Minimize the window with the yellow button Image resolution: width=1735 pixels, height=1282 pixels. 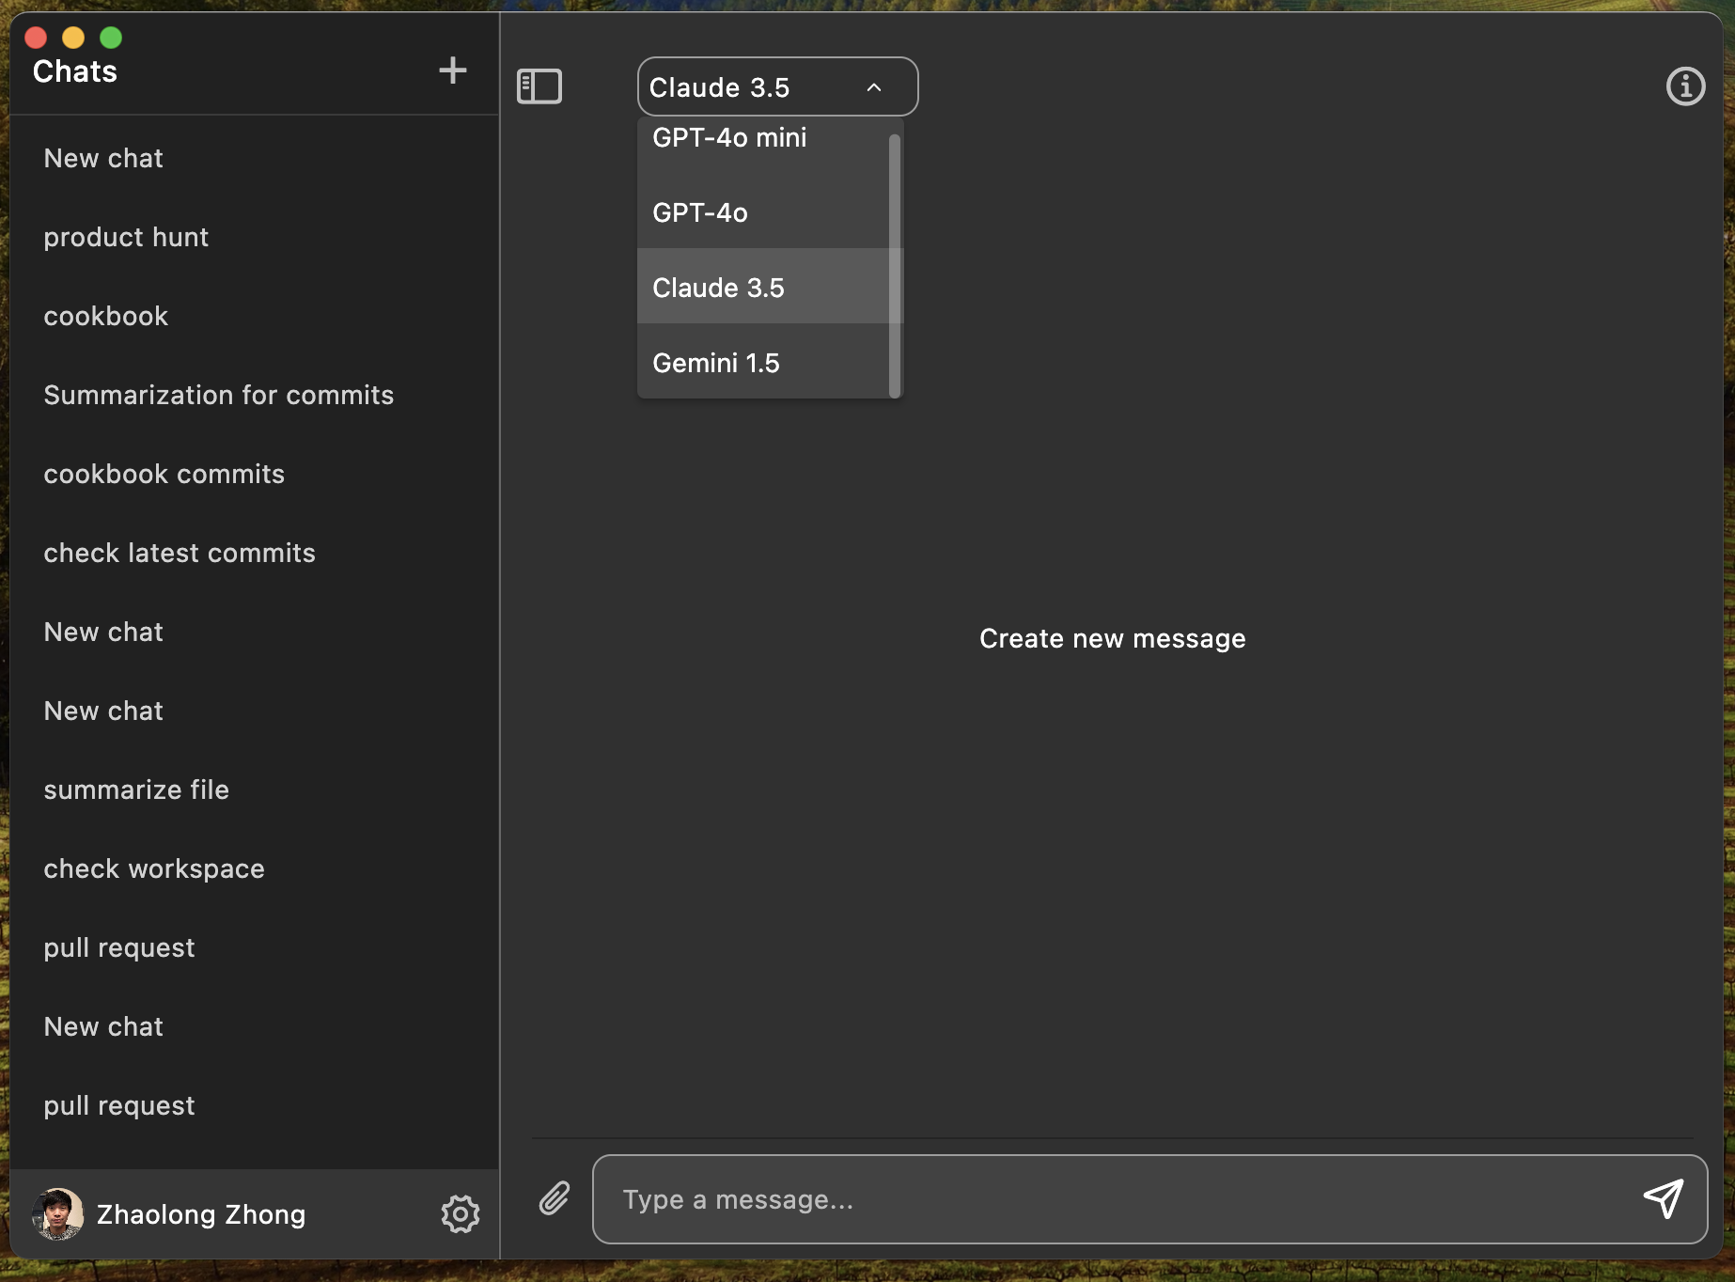click(x=73, y=38)
